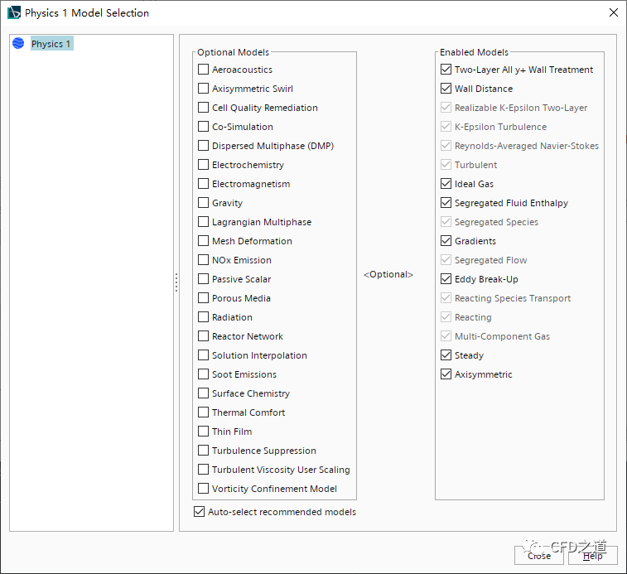The width and height of the screenshot is (627, 574).
Task: Tick the Passive Scalar checkbox
Action: [x=203, y=279]
